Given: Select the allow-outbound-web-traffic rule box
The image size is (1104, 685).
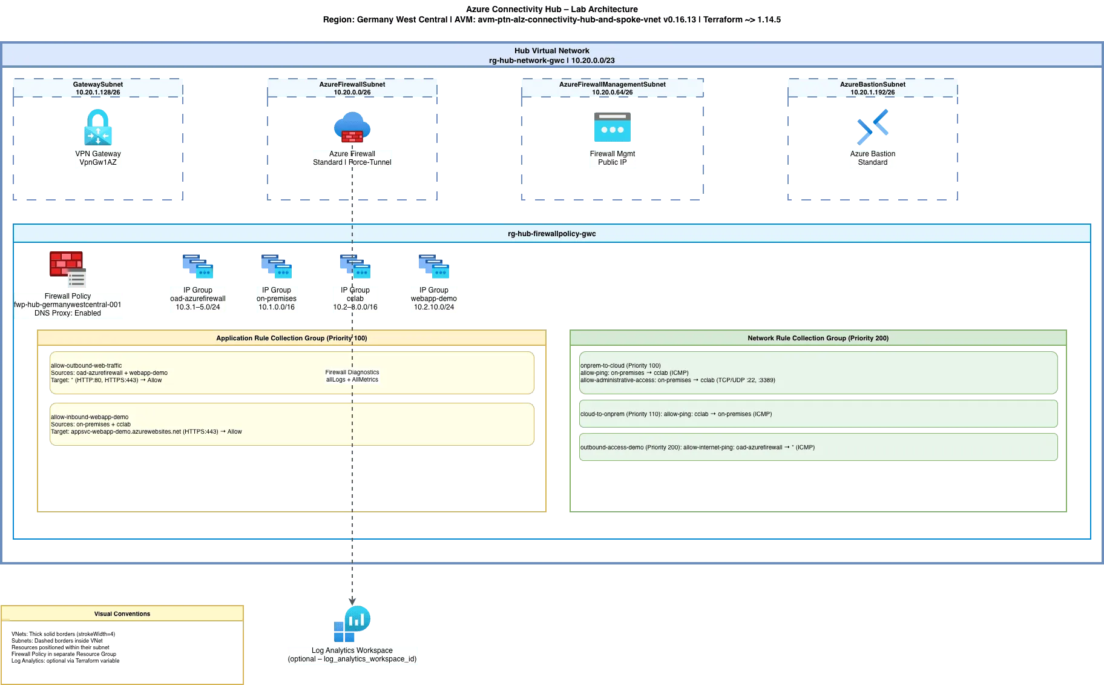Looking at the screenshot, I should coord(292,372).
